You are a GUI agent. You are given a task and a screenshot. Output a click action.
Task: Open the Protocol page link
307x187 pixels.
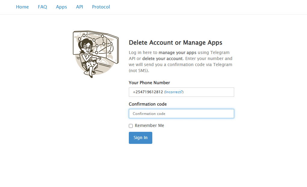[101, 7]
